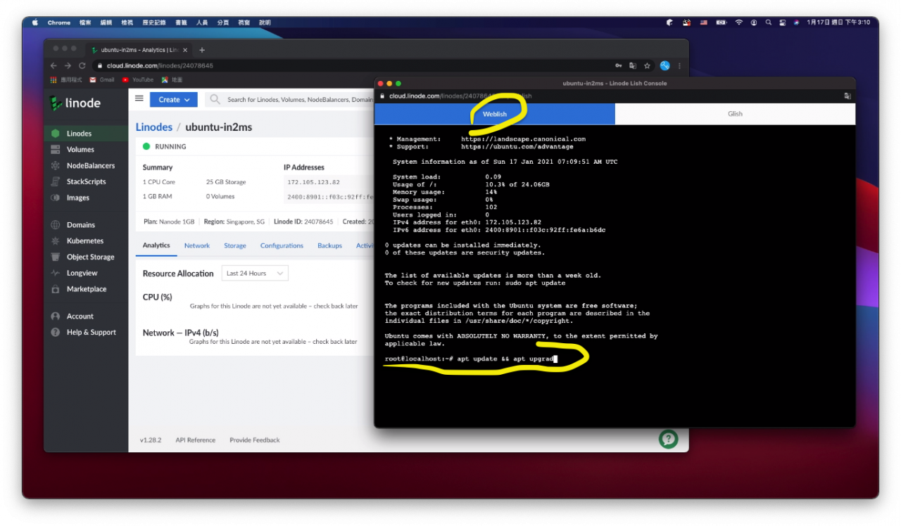The width and height of the screenshot is (901, 526).
Task: Open the Gmail bookmark
Action: (102, 80)
